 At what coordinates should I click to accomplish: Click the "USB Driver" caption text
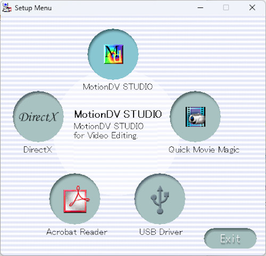[x=161, y=232]
